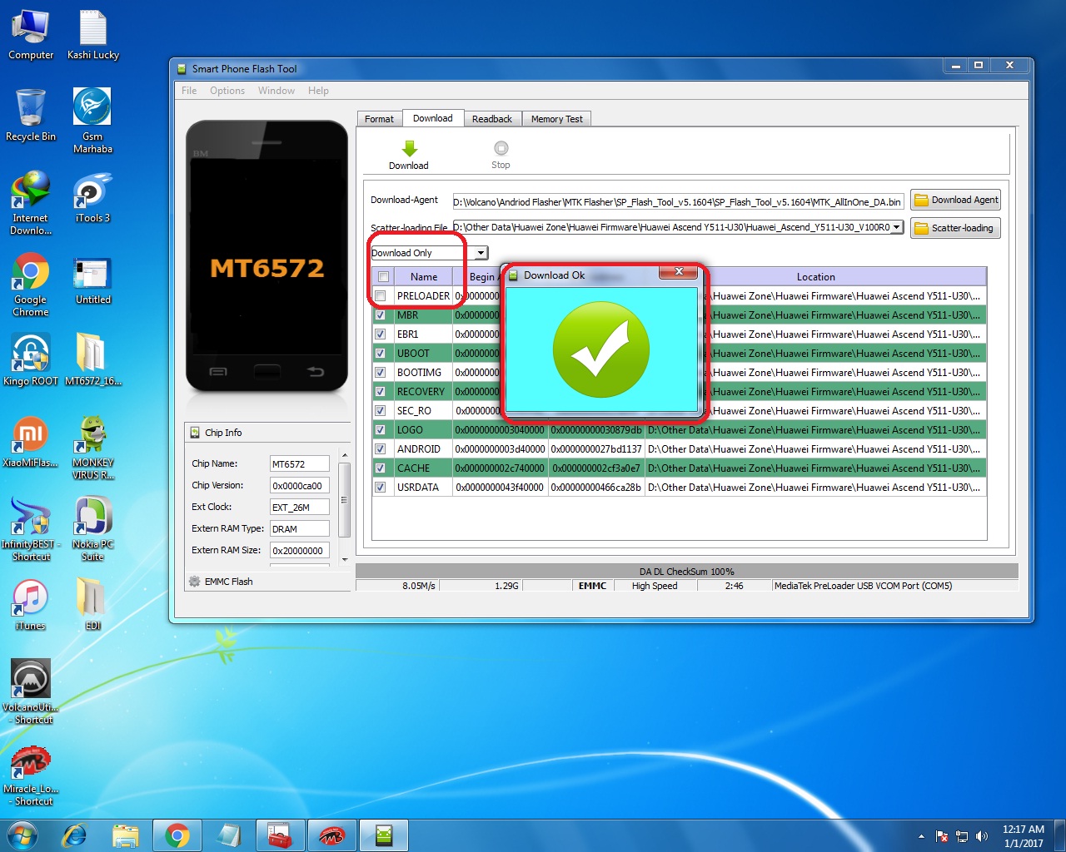This screenshot has height=852, width=1066.
Task: Click the green Download arrow icon
Action: (409, 149)
